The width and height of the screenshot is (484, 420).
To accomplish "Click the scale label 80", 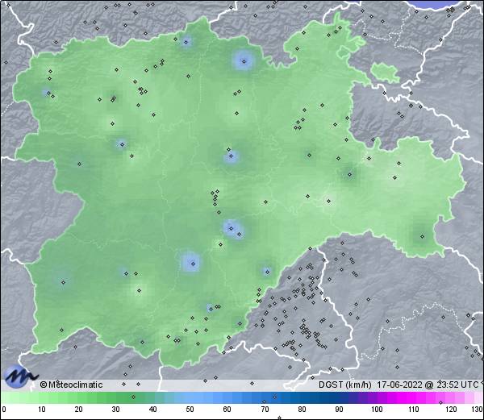I will [x=302, y=410].
